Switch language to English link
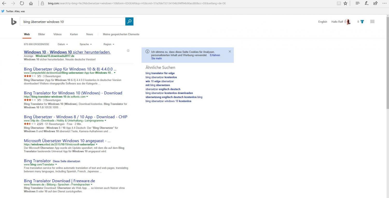 pos(323,22)
